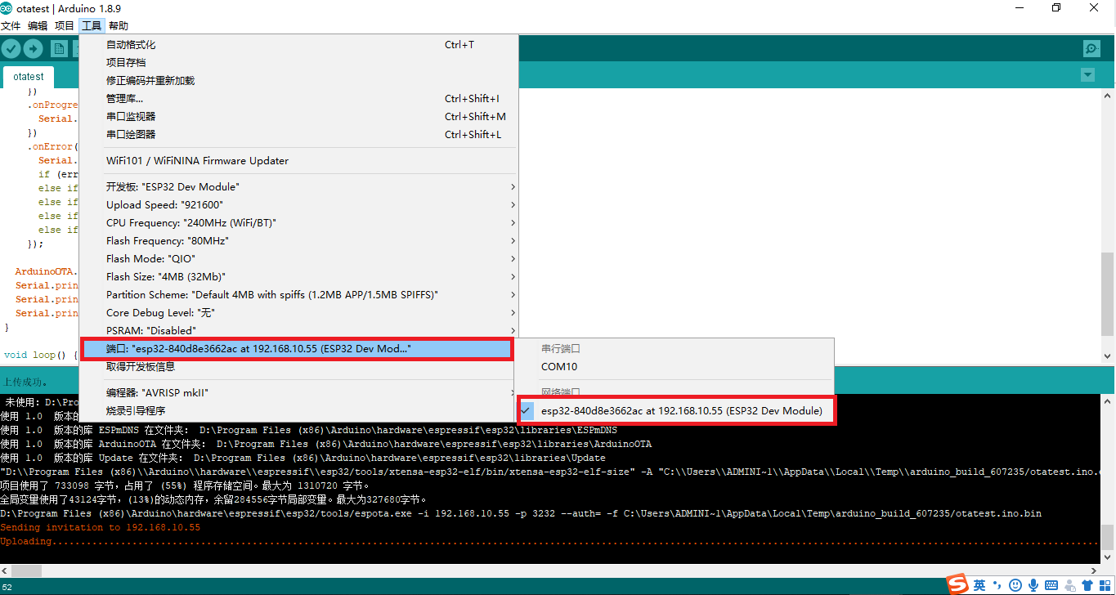
Task: Click the Upload arrow toolbar icon
Action: [32, 48]
